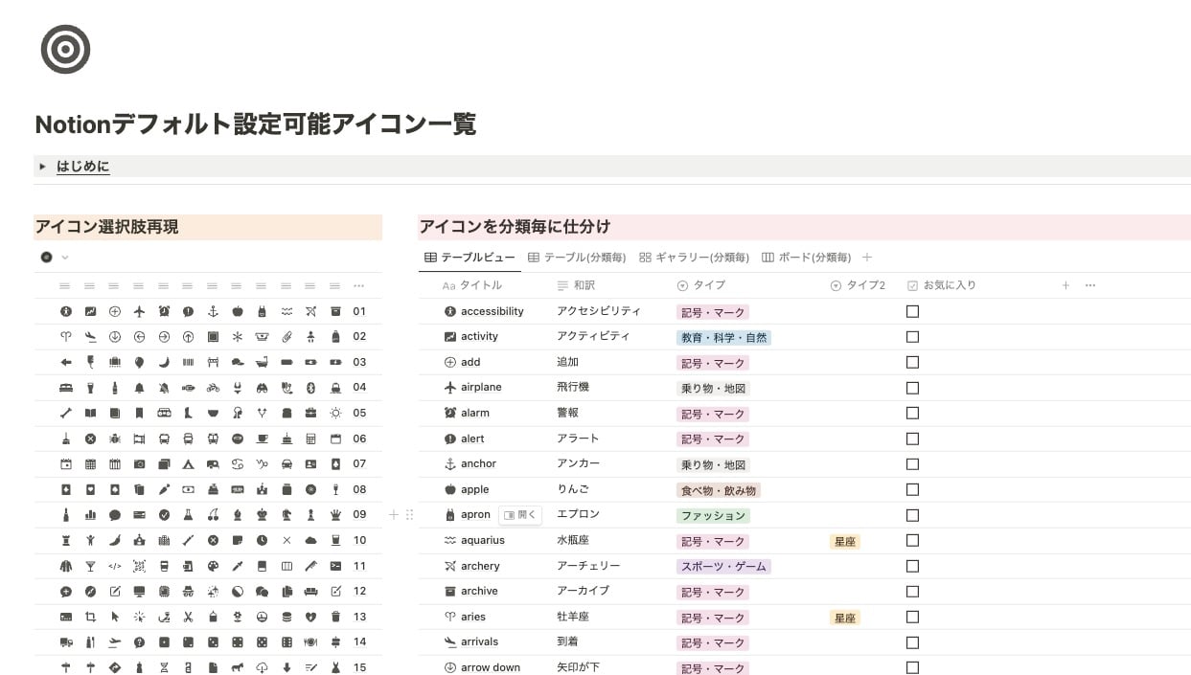Pick the banana icon in grid row 03
This screenshot has height=675, width=1191.
tap(164, 362)
